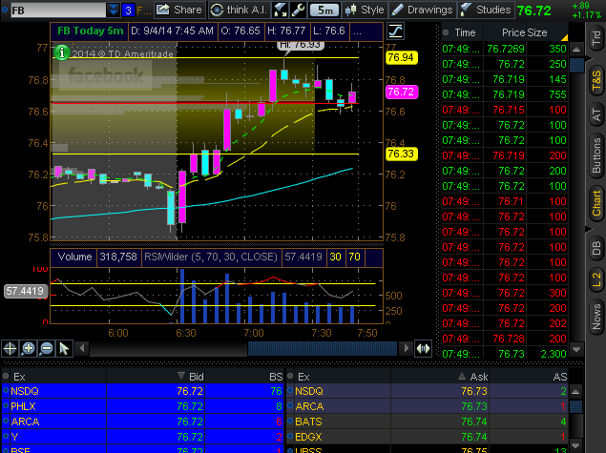Click Time & Sales scroll up arrow
This screenshot has height=453, width=606.
pyautogui.click(x=576, y=50)
